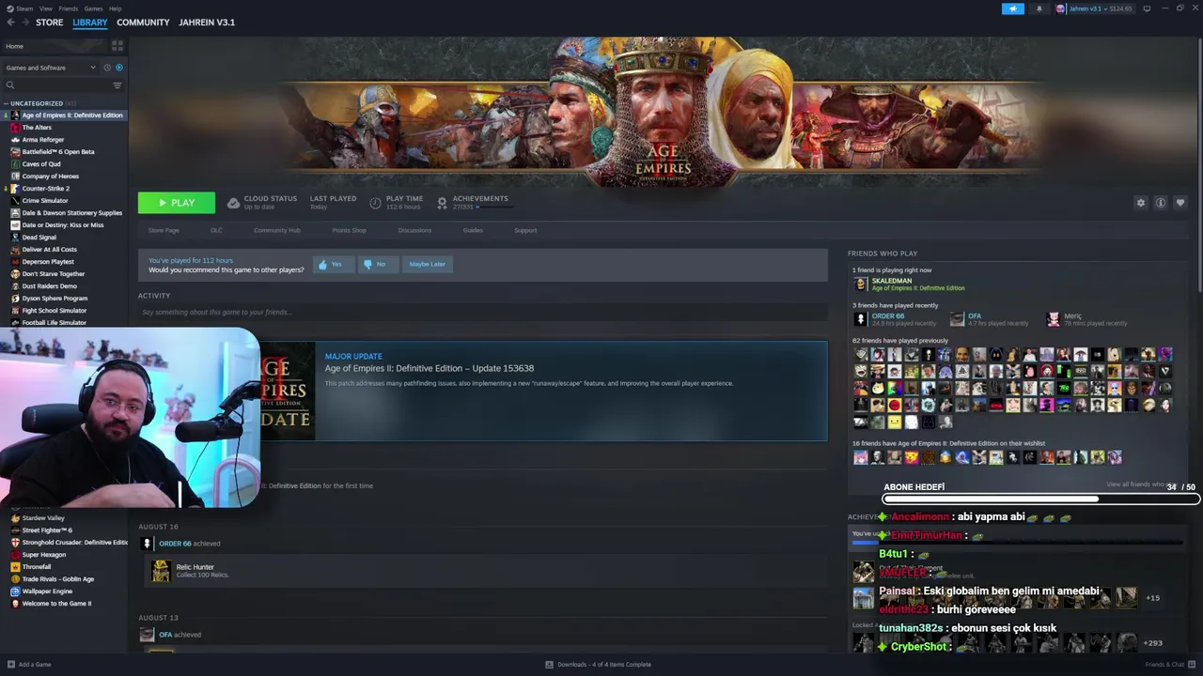Select Crime Simulator in library
The height and width of the screenshot is (676, 1203).
pos(45,201)
